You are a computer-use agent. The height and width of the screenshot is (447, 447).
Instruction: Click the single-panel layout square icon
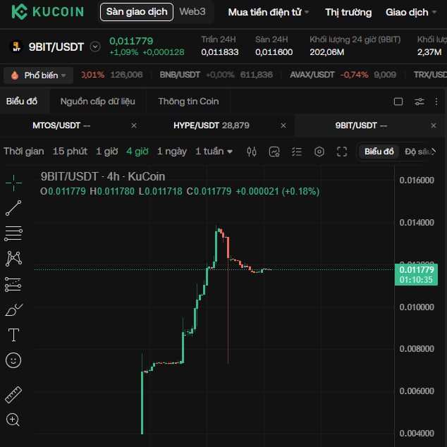[x=398, y=102]
